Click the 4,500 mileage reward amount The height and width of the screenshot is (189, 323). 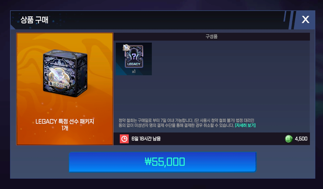[301, 139]
